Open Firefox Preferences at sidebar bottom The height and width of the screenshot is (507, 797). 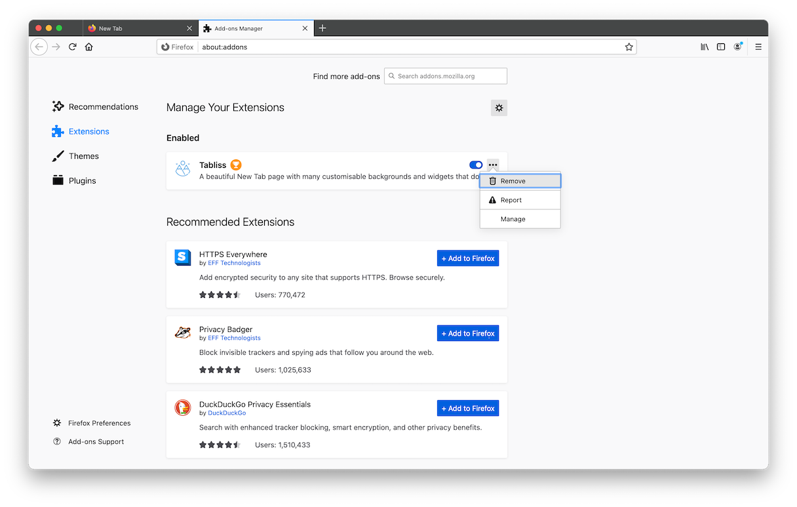[x=92, y=423]
